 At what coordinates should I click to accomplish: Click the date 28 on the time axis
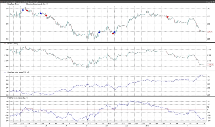tap(107, 126)
